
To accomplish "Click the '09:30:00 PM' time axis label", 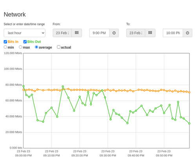I will click(x=108, y=156).
